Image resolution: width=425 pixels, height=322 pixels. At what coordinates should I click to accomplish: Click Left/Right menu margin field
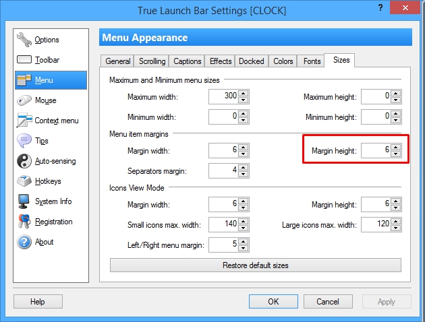tap(223, 245)
